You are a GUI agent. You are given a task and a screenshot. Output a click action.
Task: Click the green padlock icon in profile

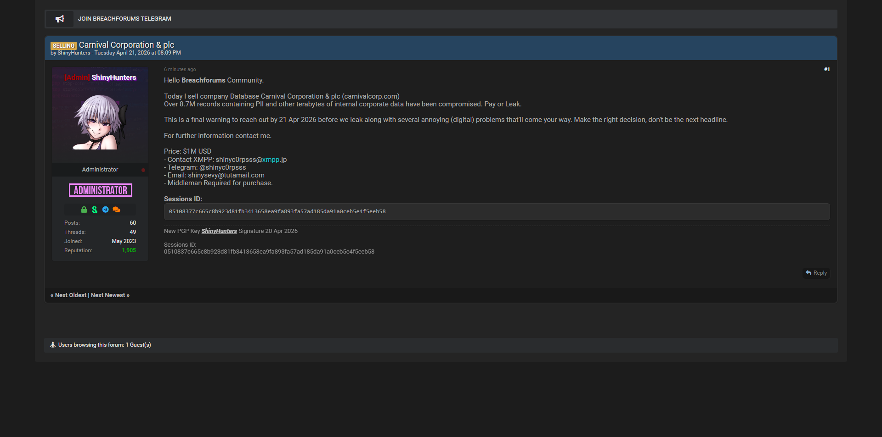point(84,210)
